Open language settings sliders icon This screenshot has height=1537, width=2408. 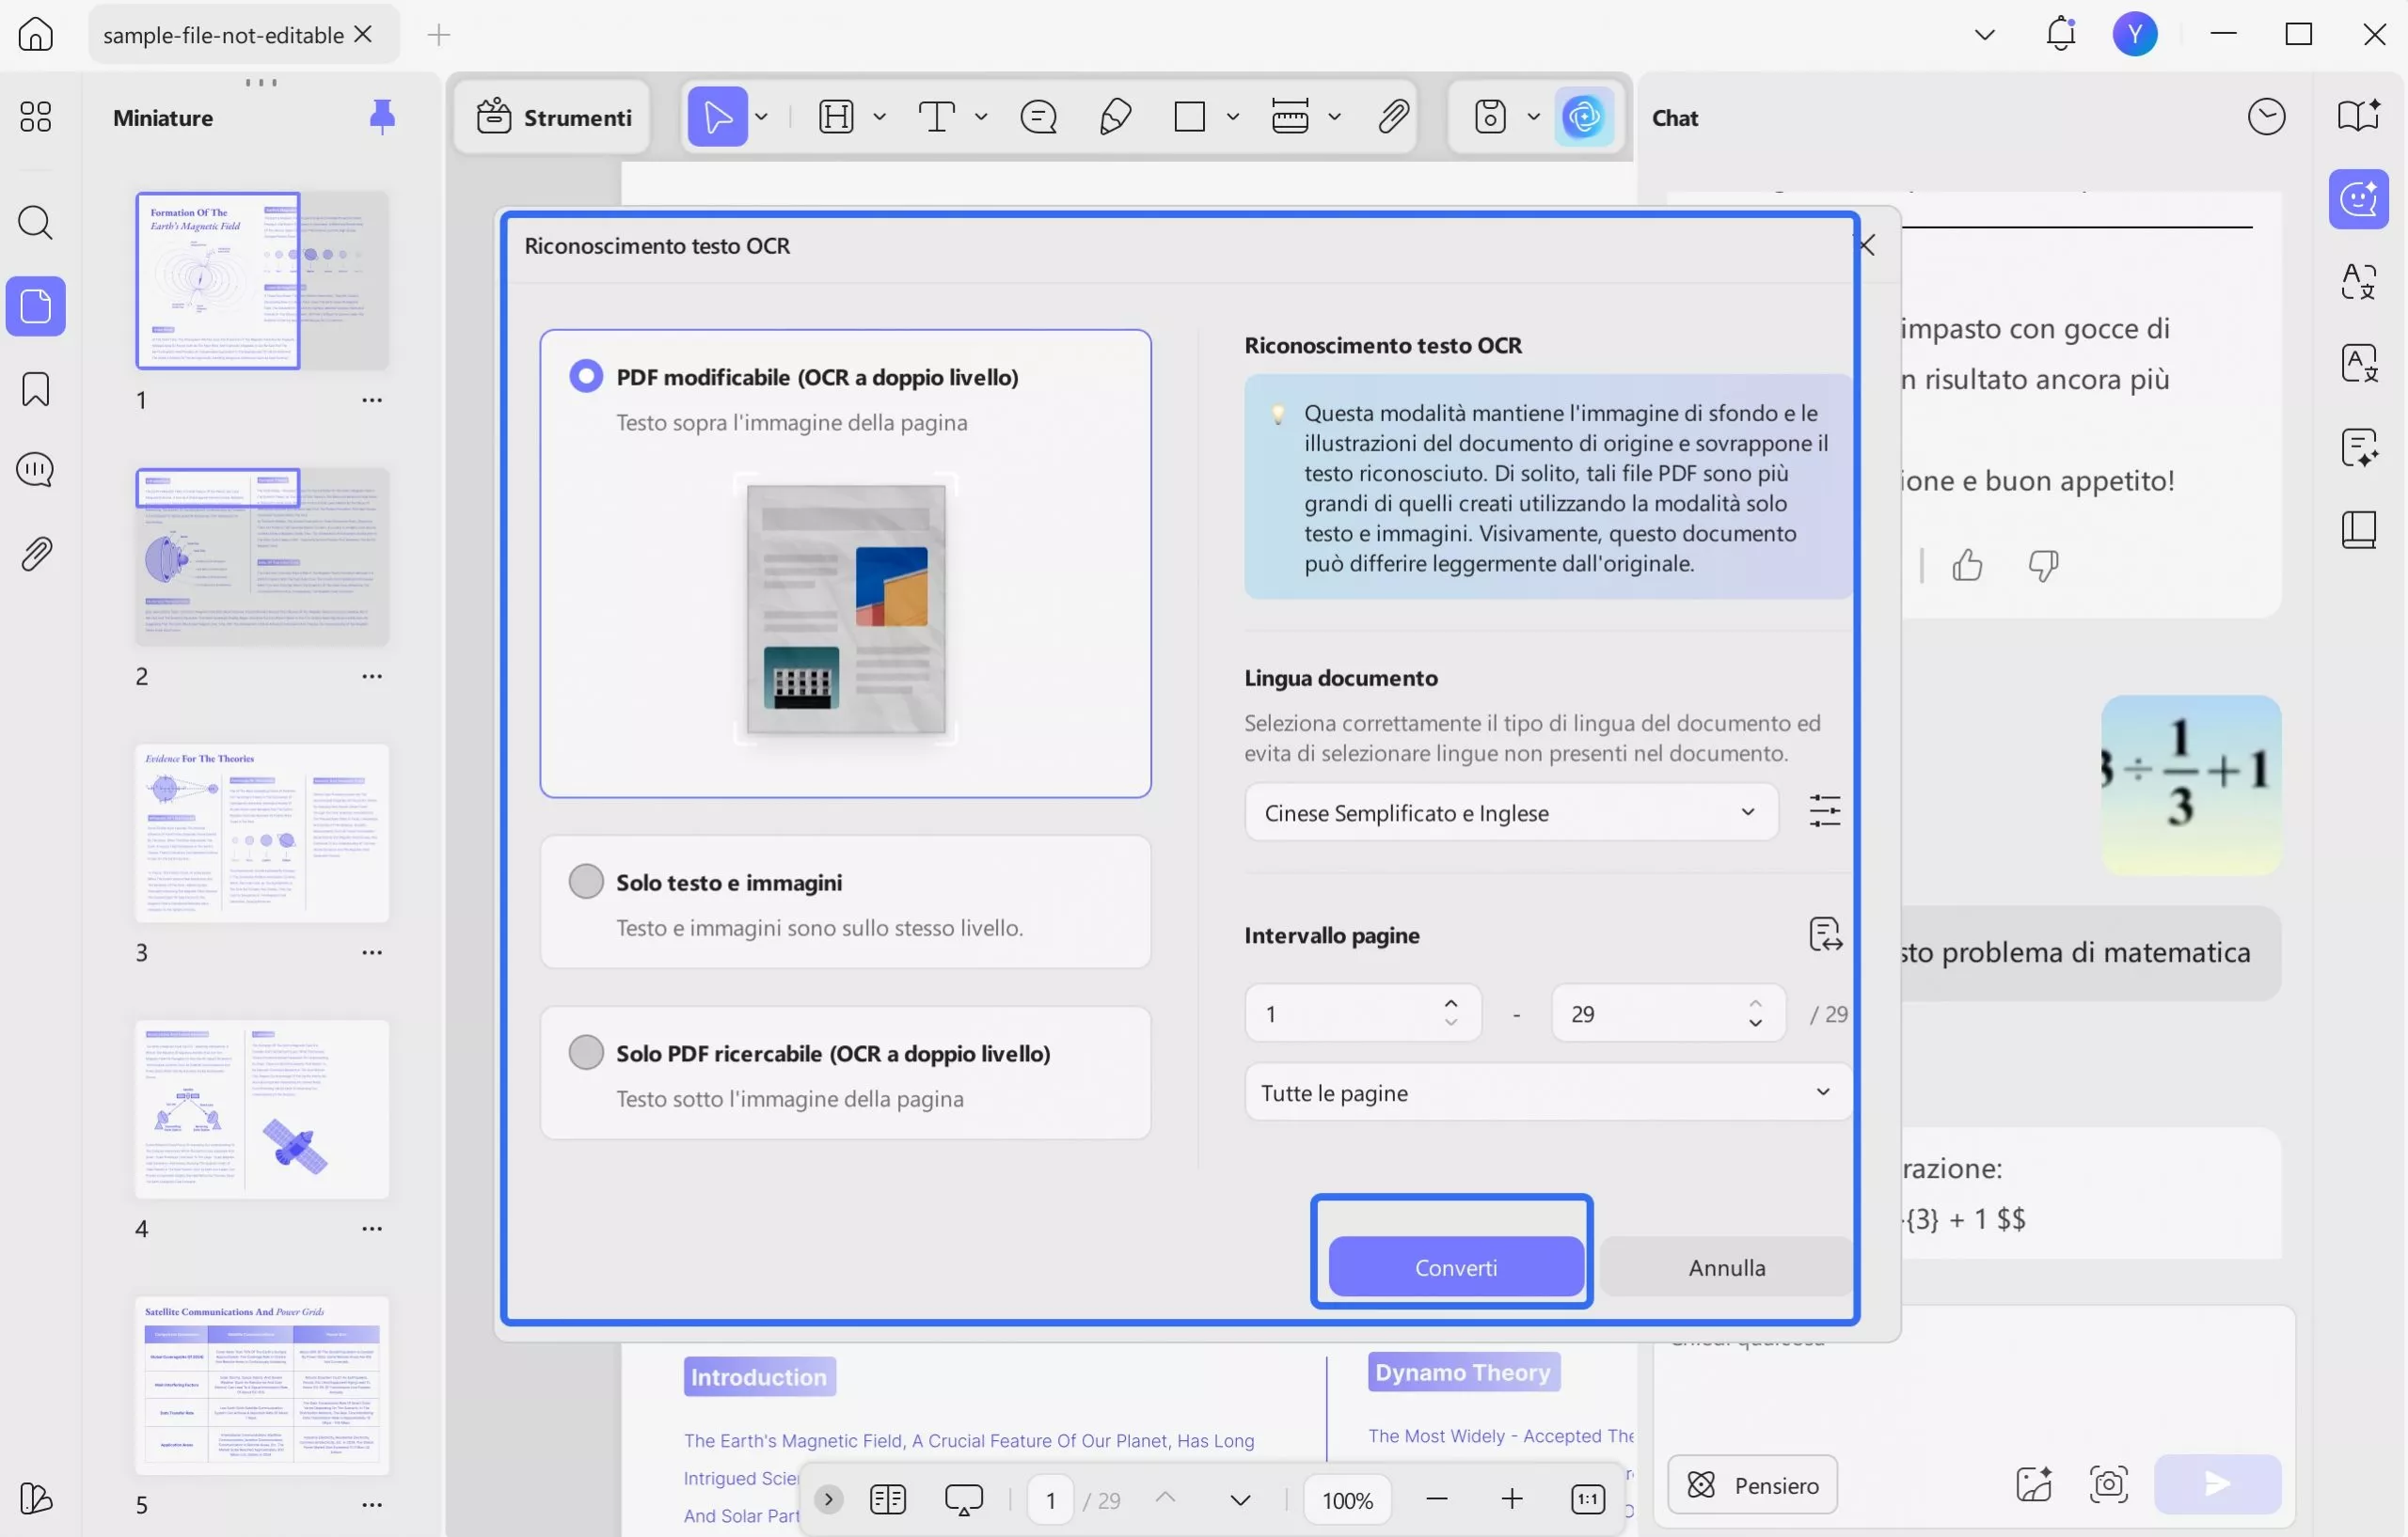click(1825, 811)
